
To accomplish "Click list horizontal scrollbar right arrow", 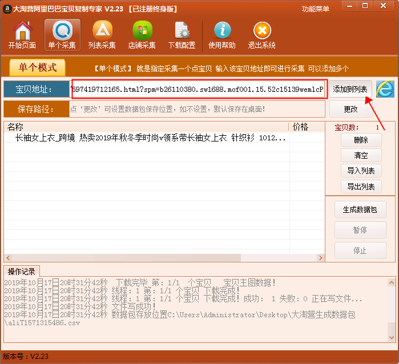I will pos(321,258).
